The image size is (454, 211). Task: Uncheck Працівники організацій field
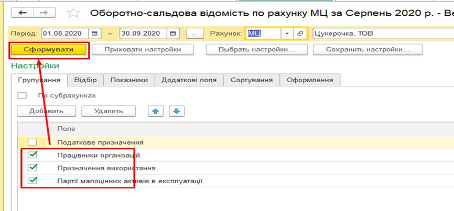tap(33, 155)
